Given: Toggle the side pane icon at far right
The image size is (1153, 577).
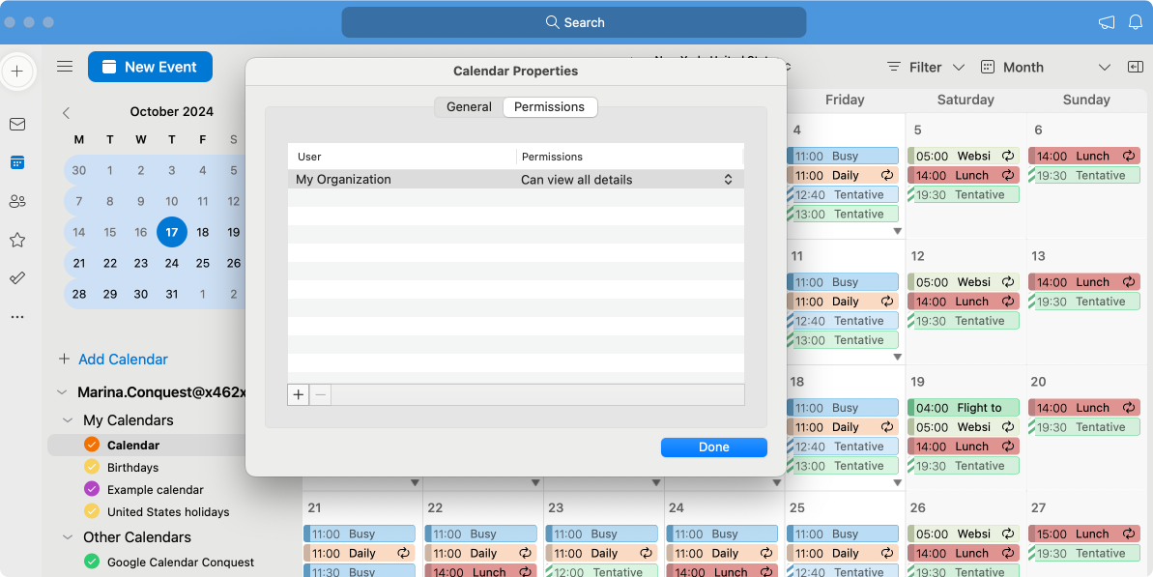Looking at the screenshot, I should point(1135,67).
